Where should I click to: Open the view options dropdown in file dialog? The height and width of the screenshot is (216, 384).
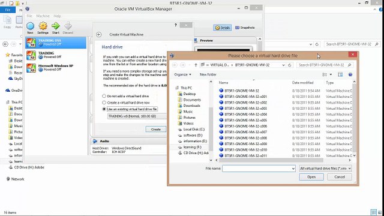coord(331,74)
